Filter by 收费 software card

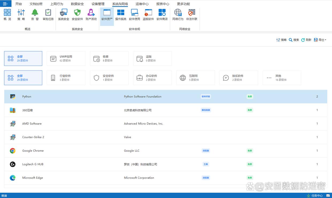[109, 59]
